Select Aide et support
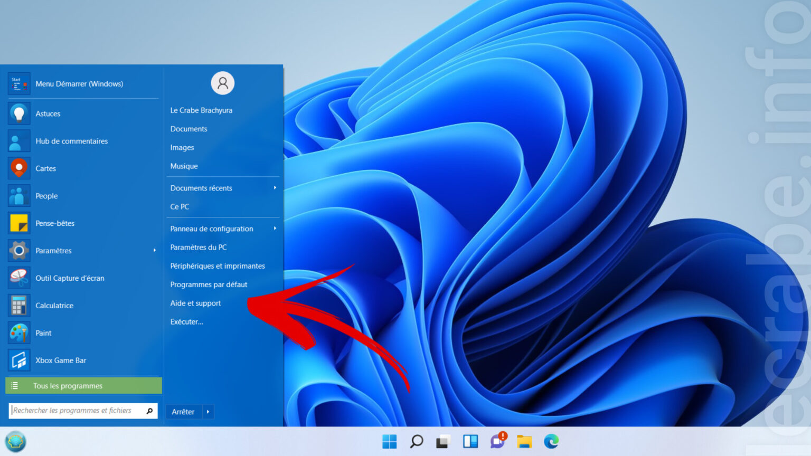Screen dimensions: 811x456 point(195,303)
